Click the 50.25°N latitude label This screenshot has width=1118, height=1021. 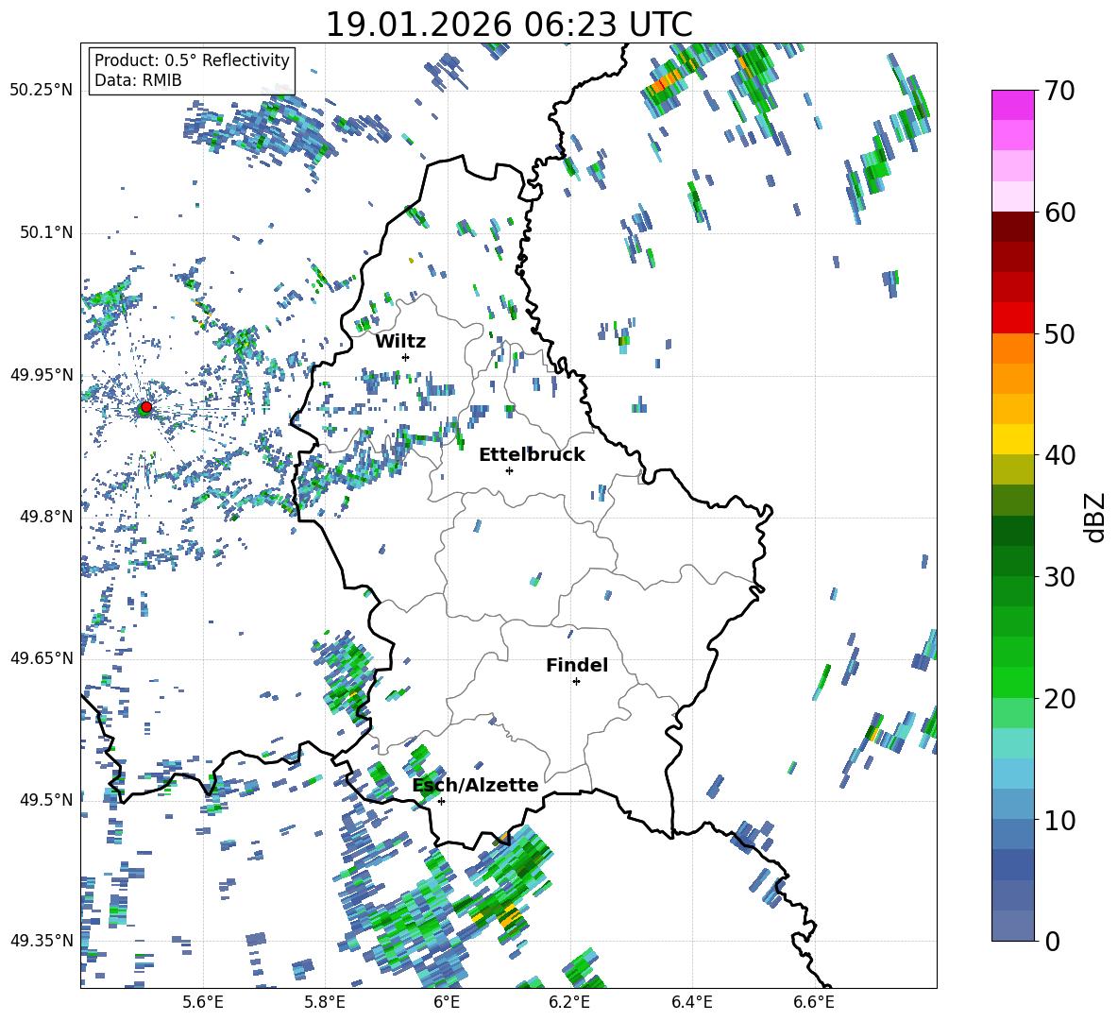(x=42, y=91)
